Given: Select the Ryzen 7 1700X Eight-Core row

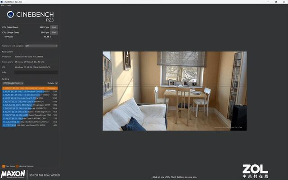Looking at the screenshot, I should tap(30, 112).
